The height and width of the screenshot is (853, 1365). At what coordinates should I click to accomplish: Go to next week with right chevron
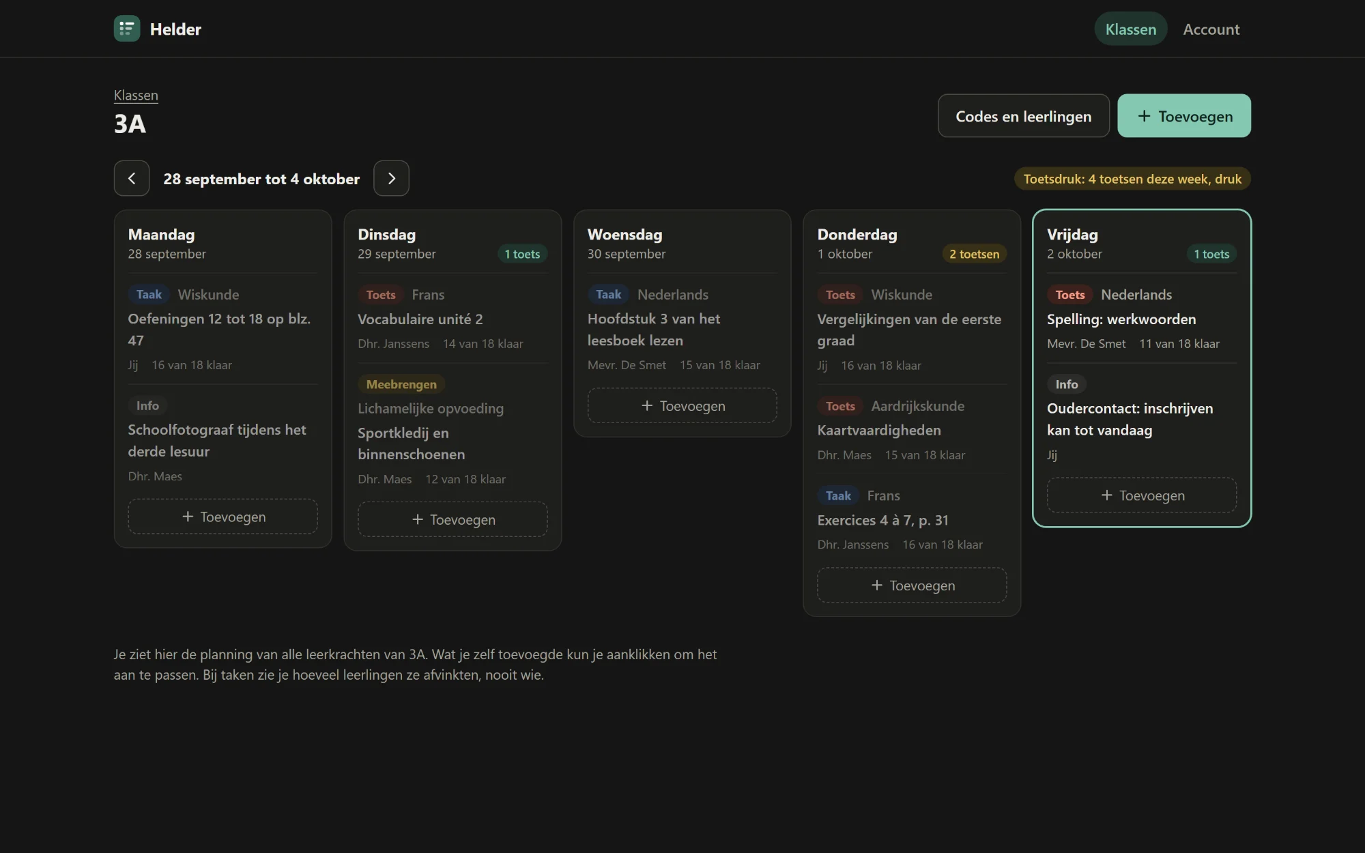[x=391, y=178]
